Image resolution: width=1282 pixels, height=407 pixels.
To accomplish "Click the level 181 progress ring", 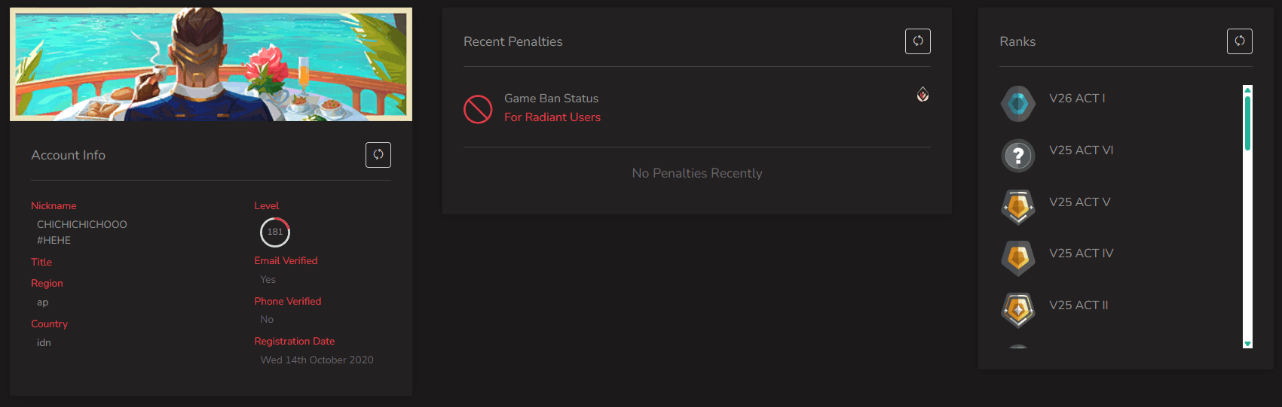I will (275, 232).
